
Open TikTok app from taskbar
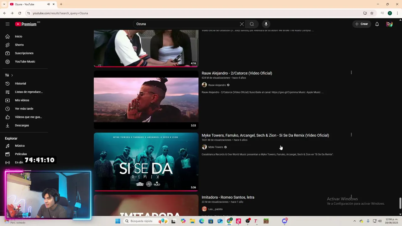click(x=238, y=221)
